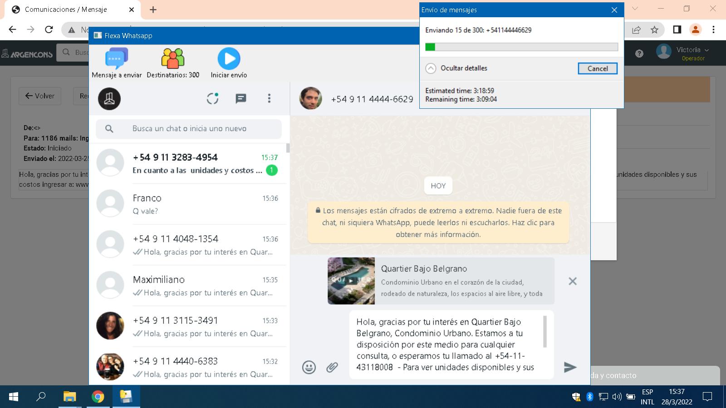Click the Argencons logo
The image size is (726, 408).
point(27,54)
